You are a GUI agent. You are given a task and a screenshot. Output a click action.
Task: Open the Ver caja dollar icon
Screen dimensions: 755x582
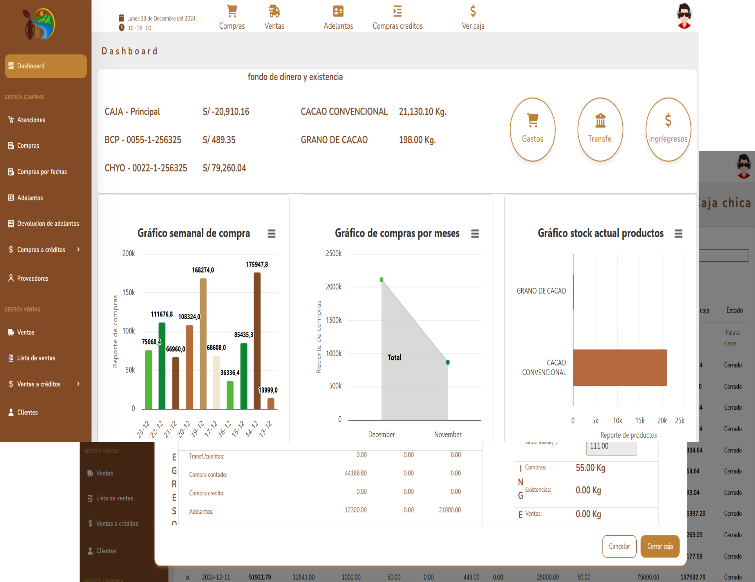[x=473, y=12]
